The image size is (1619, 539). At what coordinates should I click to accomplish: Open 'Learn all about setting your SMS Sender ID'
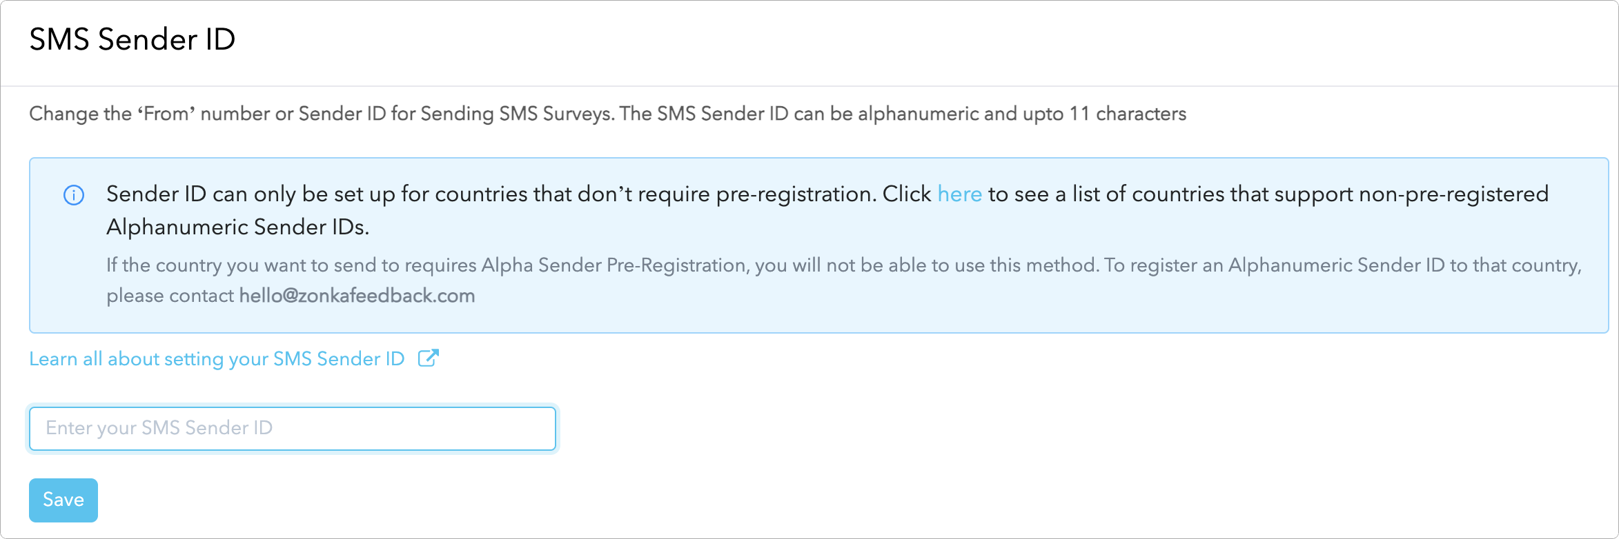(217, 358)
